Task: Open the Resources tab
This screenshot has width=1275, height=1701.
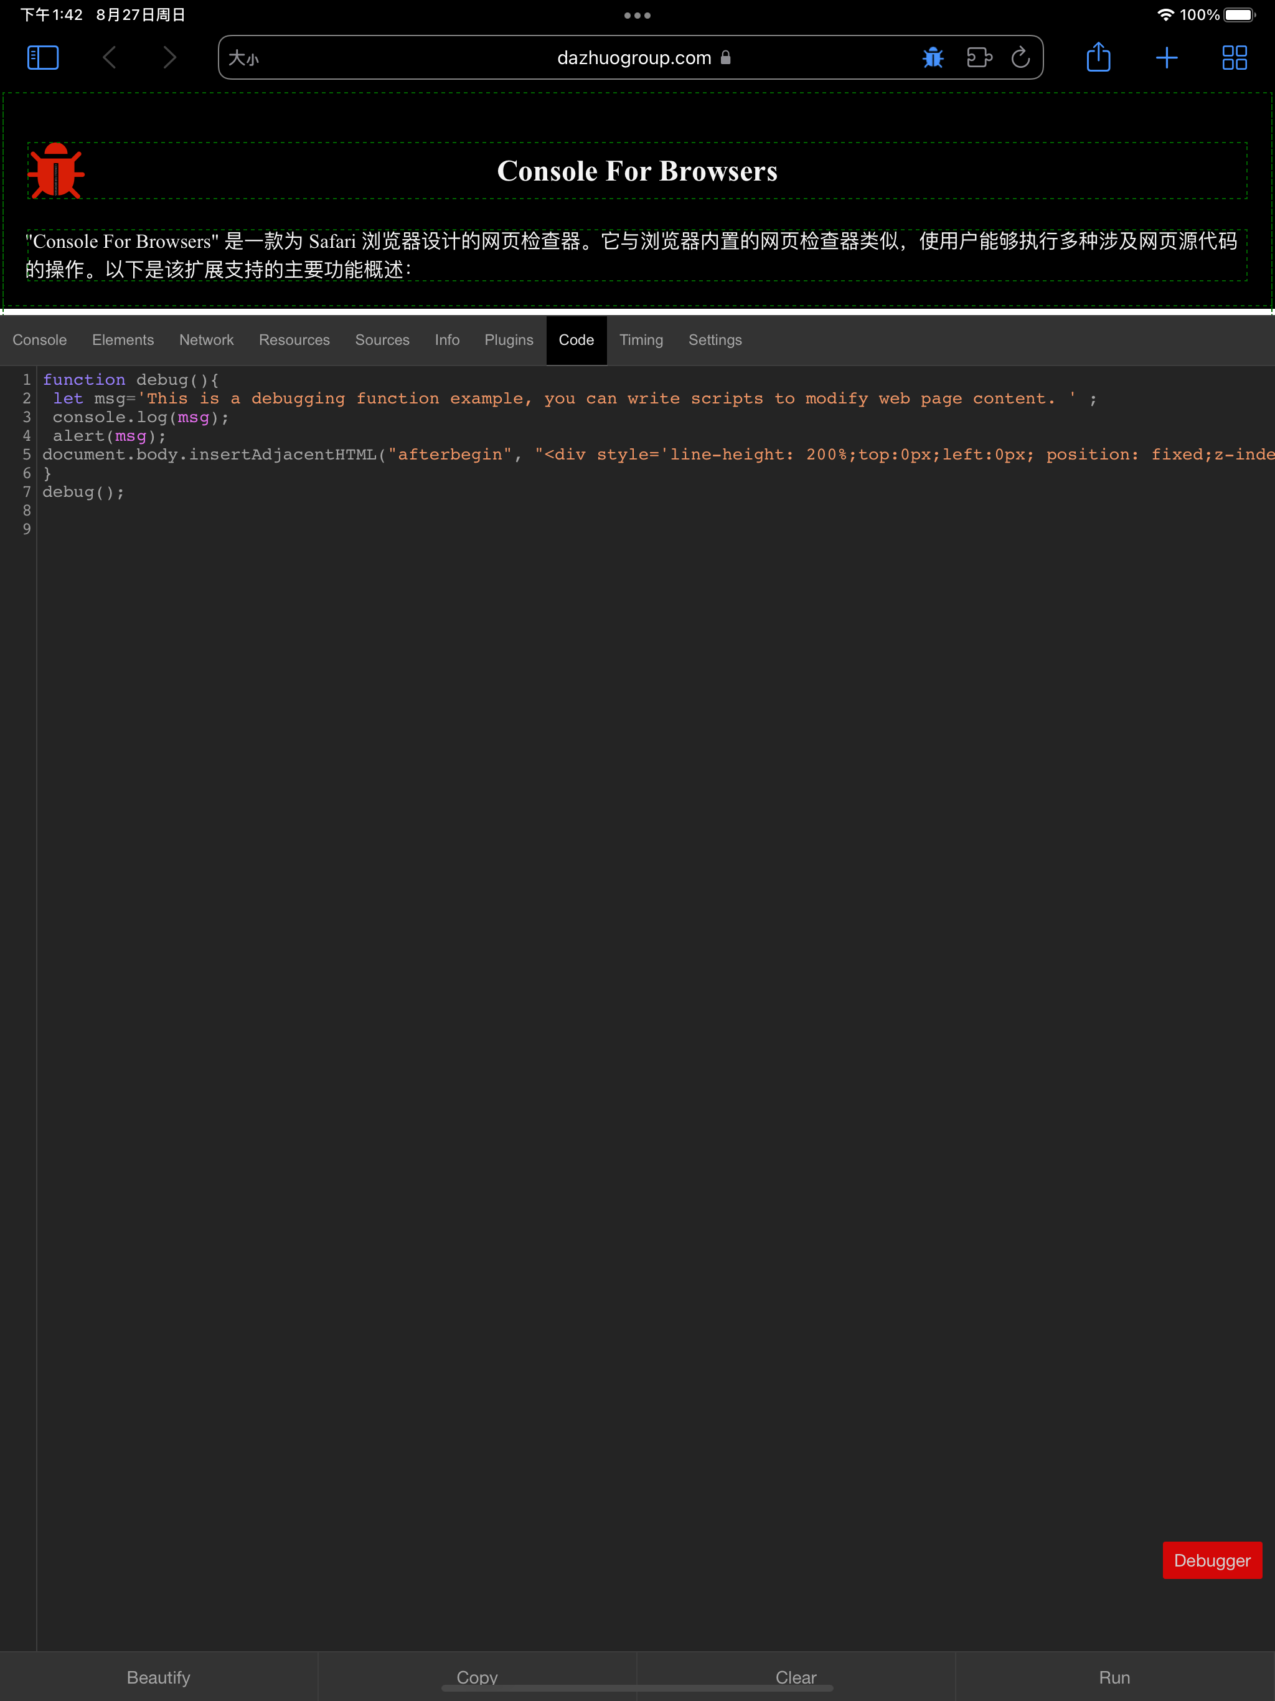Action: pos(294,340)
